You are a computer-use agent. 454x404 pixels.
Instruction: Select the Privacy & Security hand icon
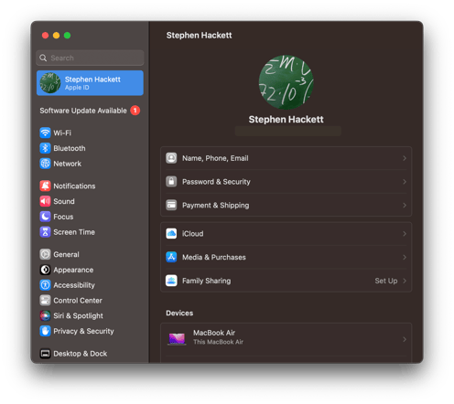point(45,331)
